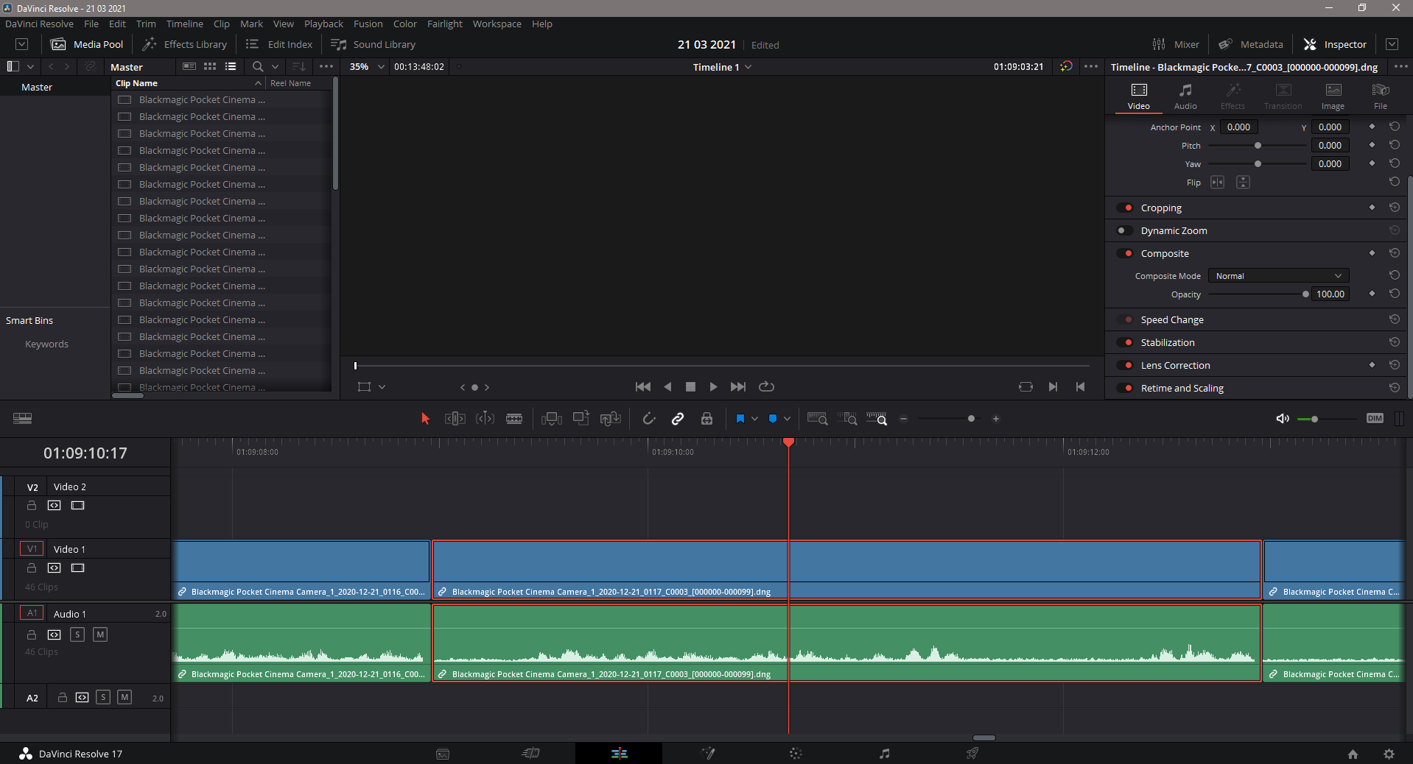Toggle the Cropping section enable switch
Viewport: 1413px width, 764px height.
1125,208
